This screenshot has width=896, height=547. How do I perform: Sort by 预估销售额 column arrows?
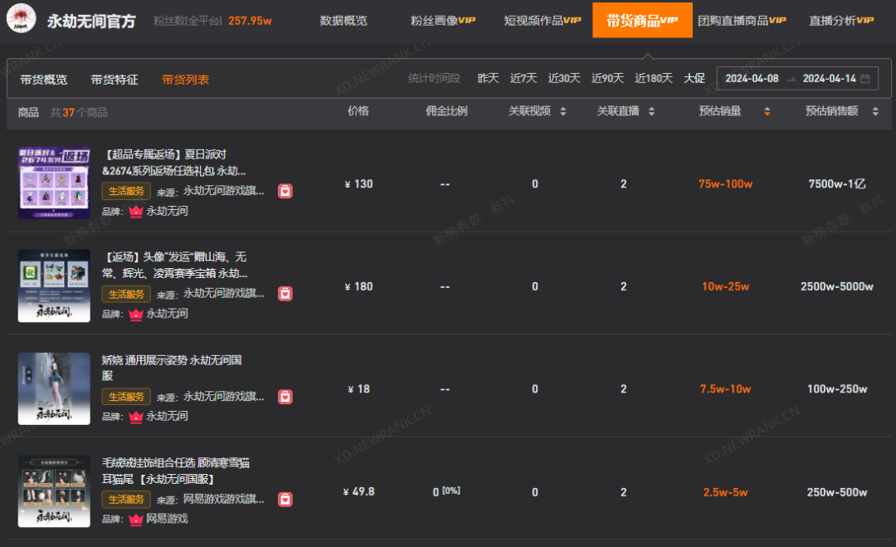click(x=875, y=111)
